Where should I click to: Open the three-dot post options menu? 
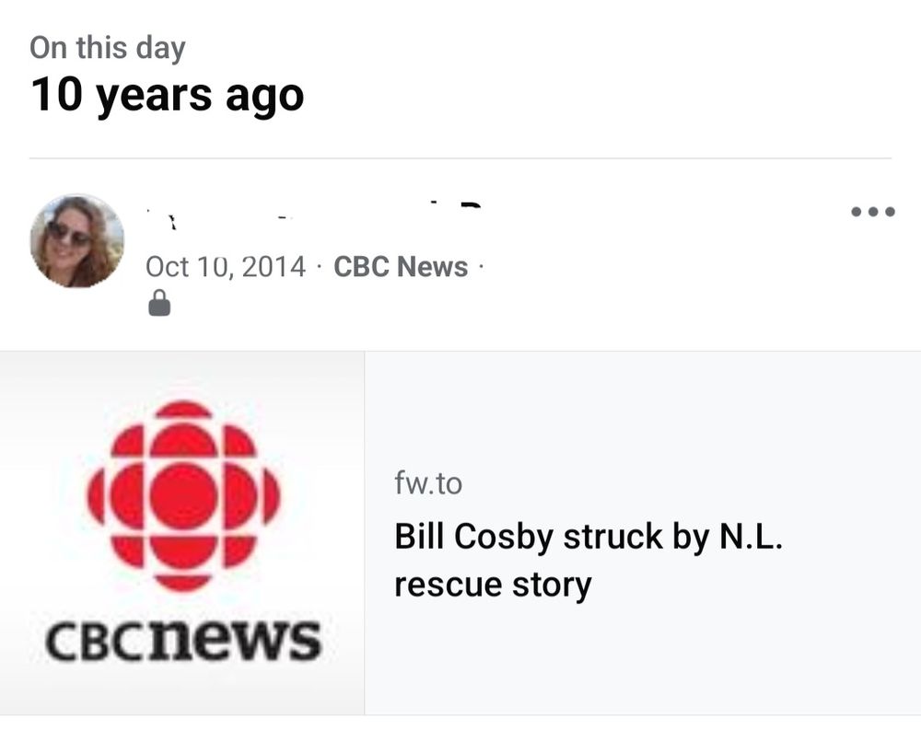coord(872,212)
